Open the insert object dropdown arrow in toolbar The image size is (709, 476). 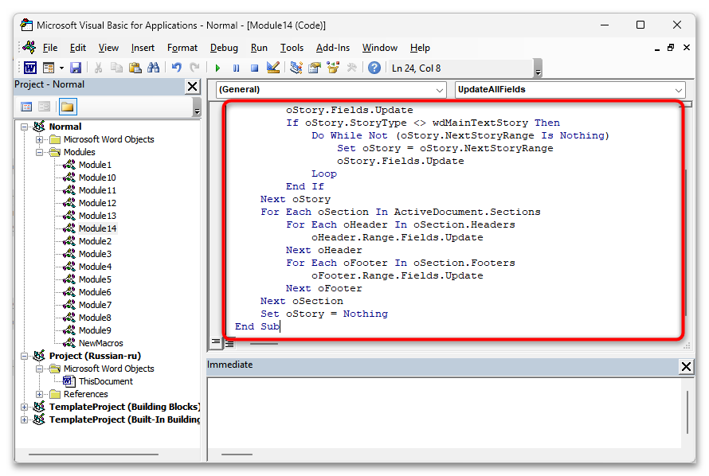[x=61, y=68]
